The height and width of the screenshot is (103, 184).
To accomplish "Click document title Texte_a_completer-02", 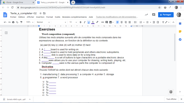I will [23, 13].
